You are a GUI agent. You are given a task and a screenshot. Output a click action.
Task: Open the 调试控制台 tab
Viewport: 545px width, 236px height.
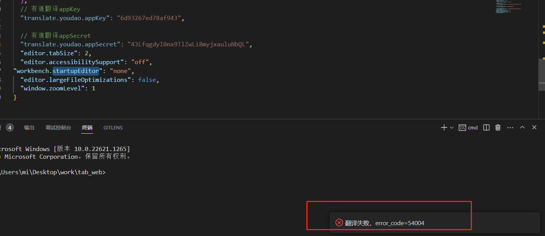[58, 127]
